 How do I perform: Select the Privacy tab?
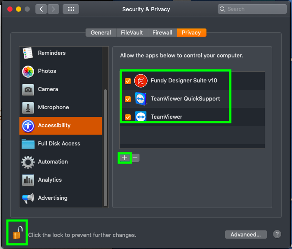pyautogui.click(x=191, y=32)
